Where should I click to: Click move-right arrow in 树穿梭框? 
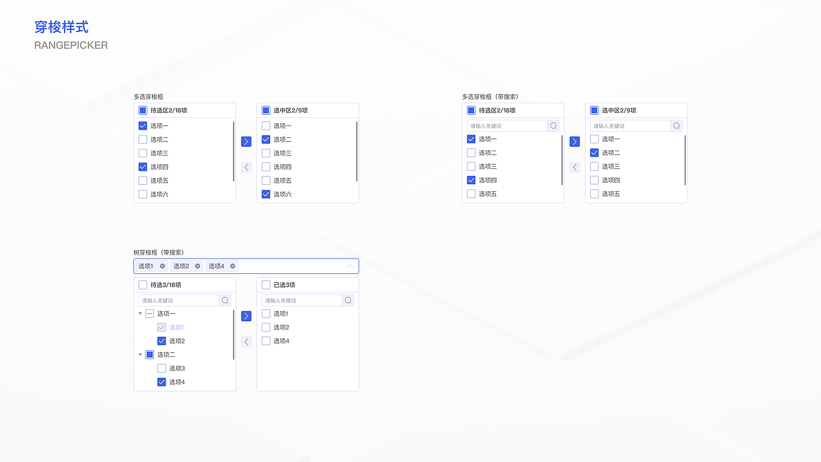(246, 316)
